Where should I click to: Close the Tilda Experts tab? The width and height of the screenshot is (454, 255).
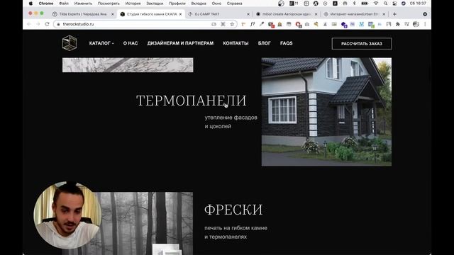click(113, 14)
